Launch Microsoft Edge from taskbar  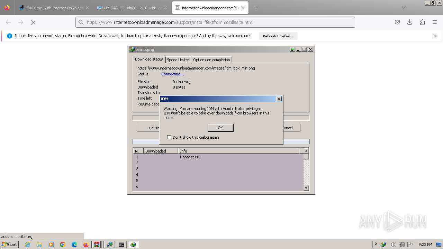[74, 245]
